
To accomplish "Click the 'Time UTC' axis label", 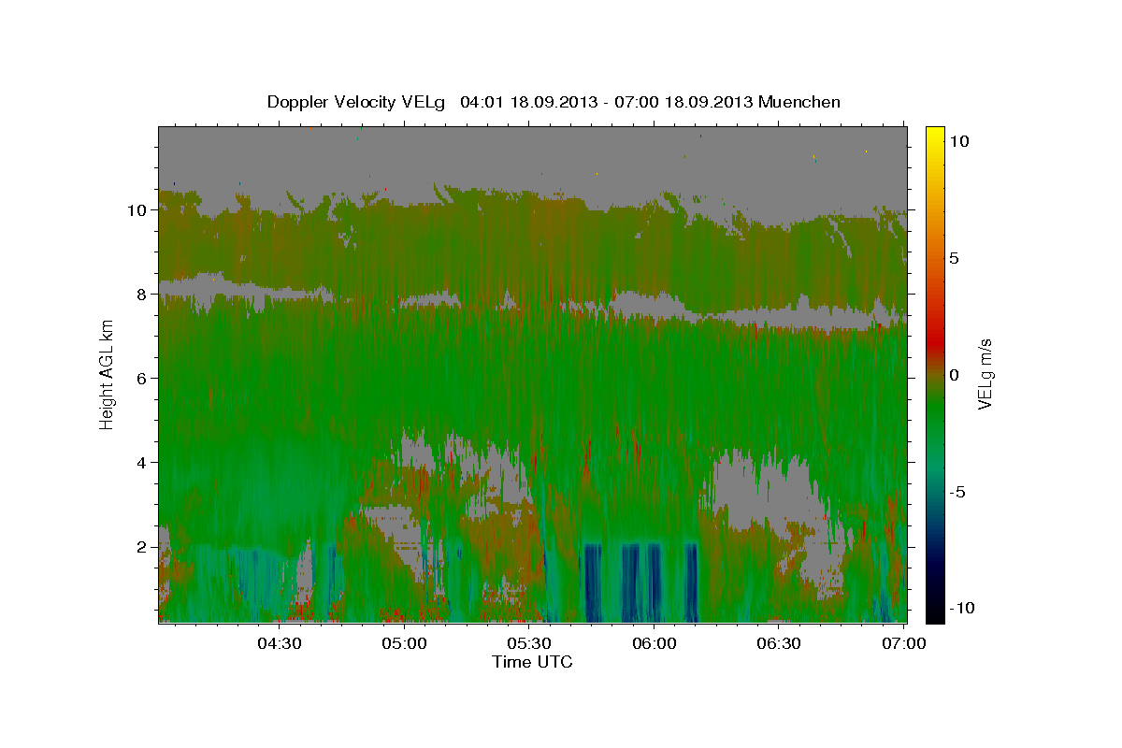I will point(532,662).
